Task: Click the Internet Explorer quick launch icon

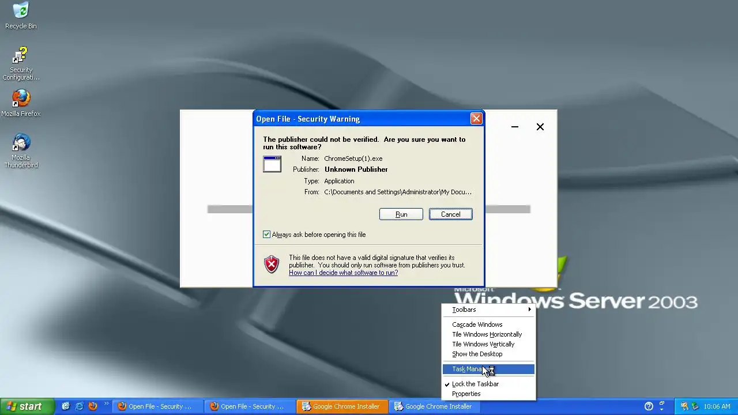Action: 80,406
